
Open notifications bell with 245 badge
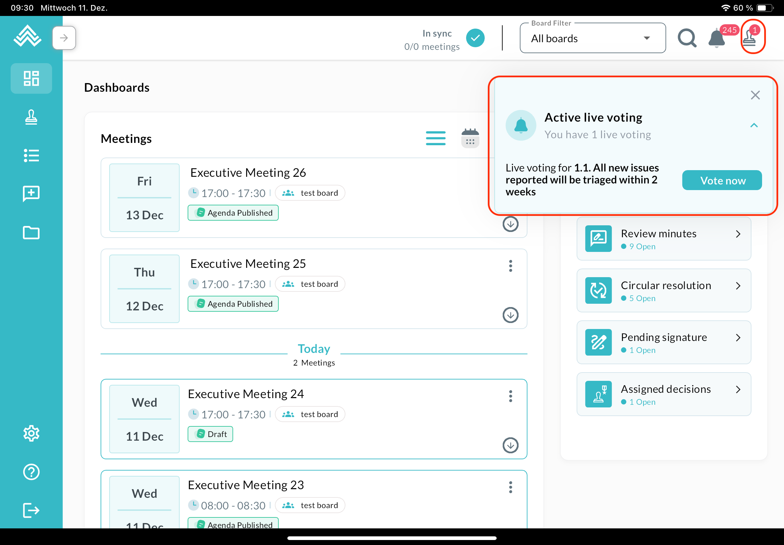click(717, 38)
